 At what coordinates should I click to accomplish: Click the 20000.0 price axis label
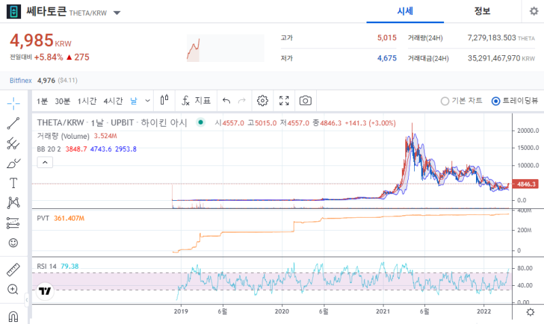pyautogui.click(x=528, y=131)
